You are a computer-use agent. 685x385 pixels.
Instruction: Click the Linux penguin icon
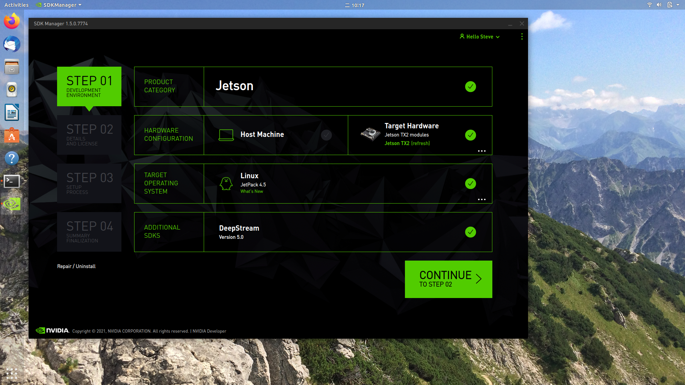pos(226,184)
